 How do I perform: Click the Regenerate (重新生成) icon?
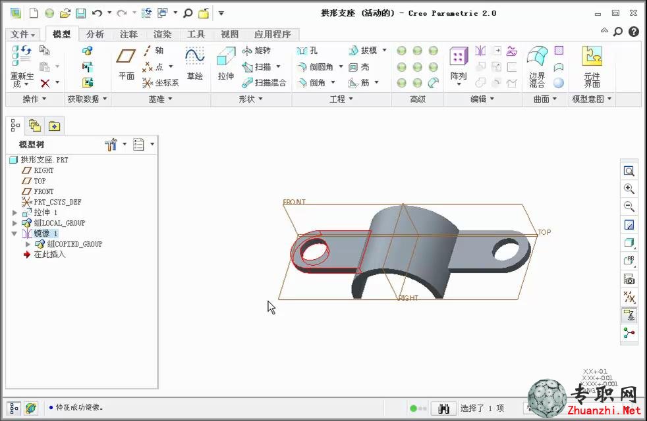tap(22, 56)
